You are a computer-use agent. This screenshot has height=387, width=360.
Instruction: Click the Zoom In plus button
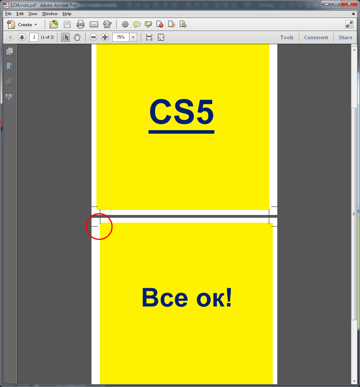(105, 37)
